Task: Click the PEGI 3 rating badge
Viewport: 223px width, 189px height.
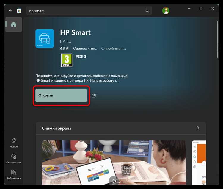Action: click(x=67, y=60)
